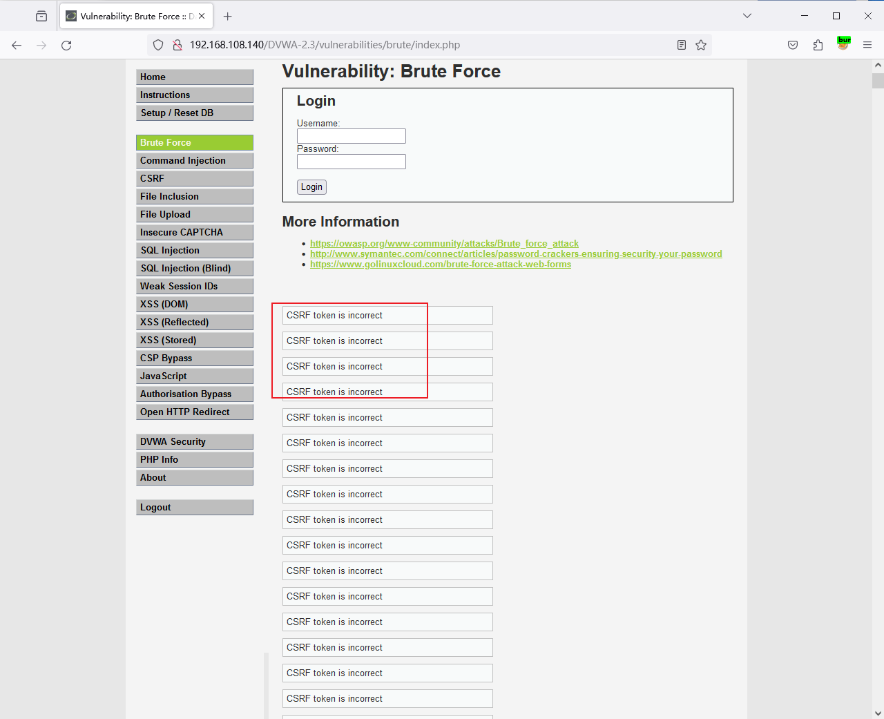
Task: Open the Firefox hamburger menu
Action: [x=867, y=45]
